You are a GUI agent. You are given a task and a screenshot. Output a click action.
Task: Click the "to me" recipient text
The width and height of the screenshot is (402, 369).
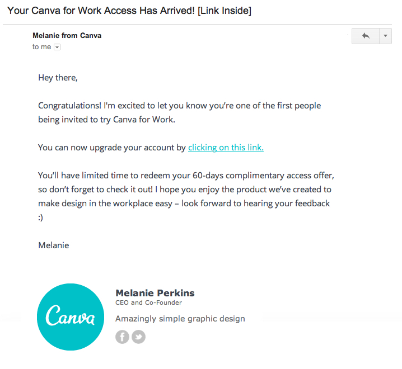click(x=41, y=48)
